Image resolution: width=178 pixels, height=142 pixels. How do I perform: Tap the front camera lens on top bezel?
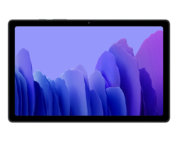[89, 23]
